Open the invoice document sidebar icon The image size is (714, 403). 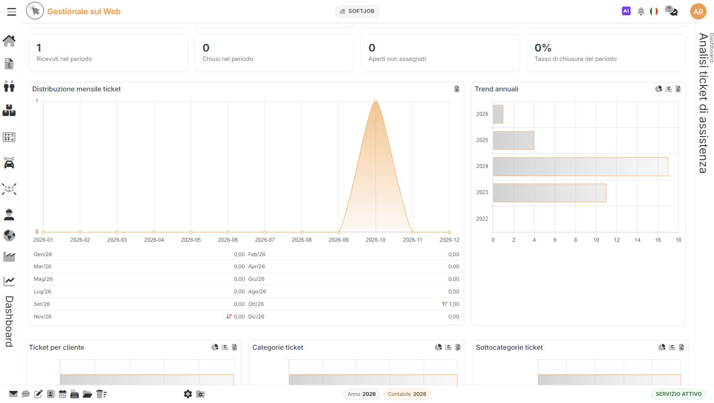9,64
